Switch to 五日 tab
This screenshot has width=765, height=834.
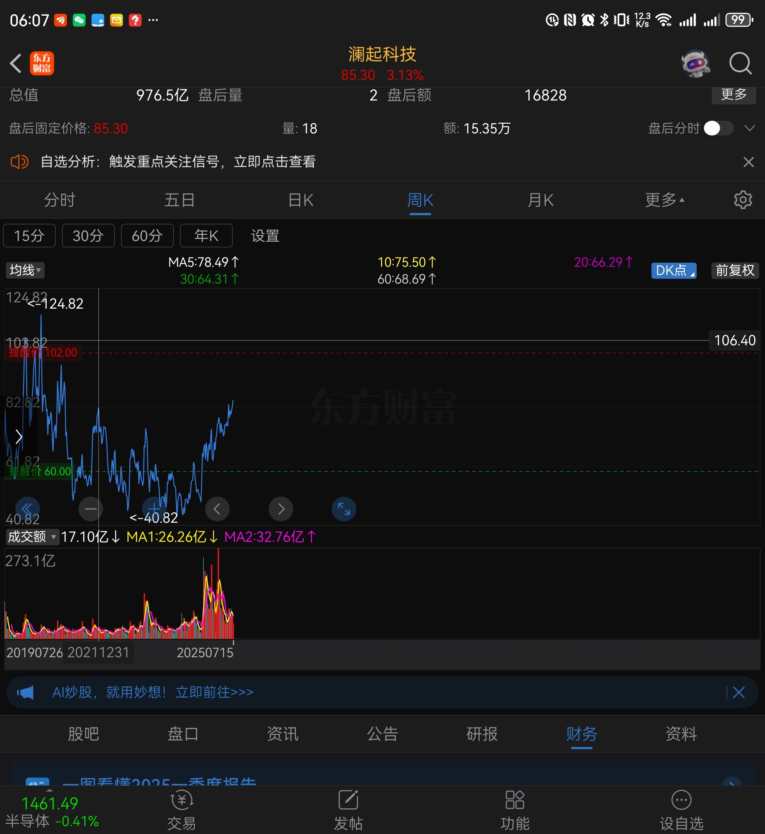pyautogui.click(x=180, y=200)
